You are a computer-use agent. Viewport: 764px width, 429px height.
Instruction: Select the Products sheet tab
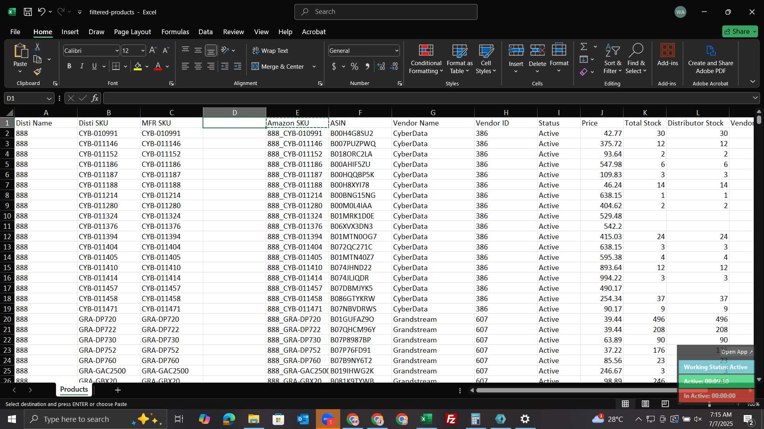click(x=74, y=389)
